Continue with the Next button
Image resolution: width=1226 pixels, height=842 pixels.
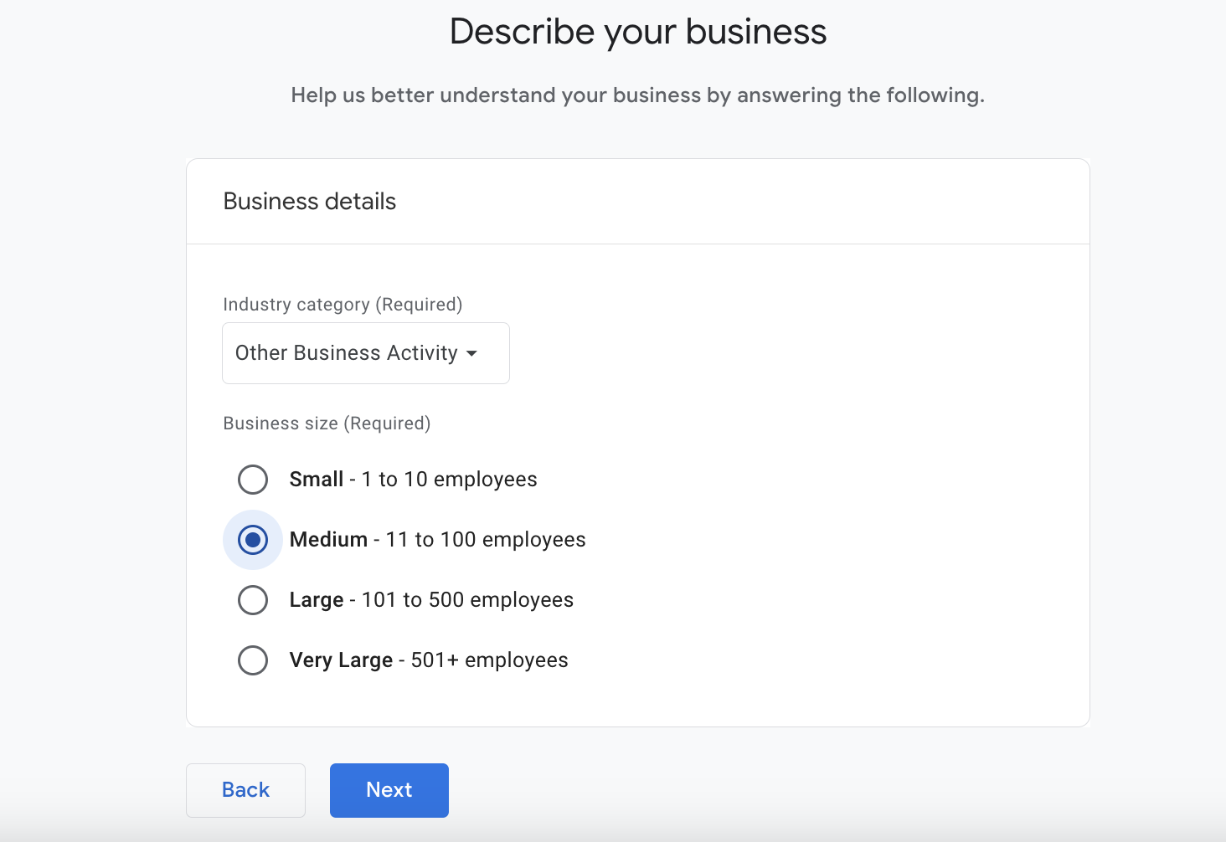point(389,790)
